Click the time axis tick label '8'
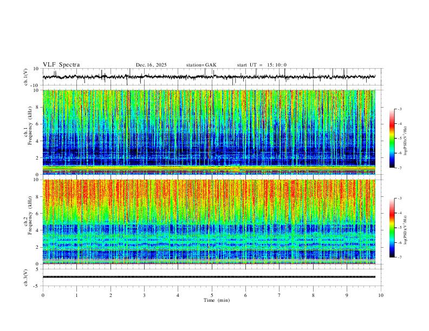Viewport: 429px width, 331px height. point(313,295)
